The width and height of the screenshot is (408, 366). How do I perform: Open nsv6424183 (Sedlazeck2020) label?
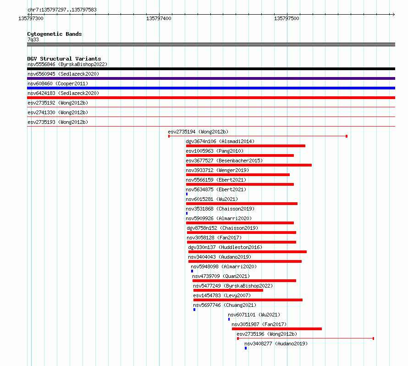[63, 93]
